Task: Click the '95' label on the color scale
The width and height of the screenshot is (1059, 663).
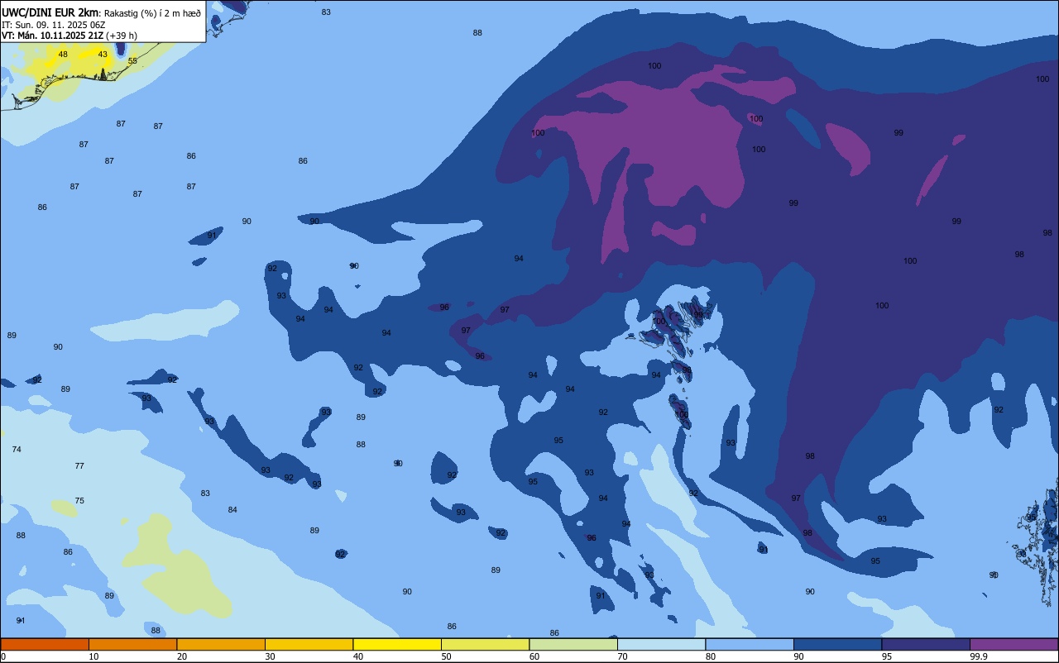Action: coord(888,656)
